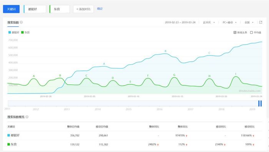Image resolution: width=269 pixels, height=152 pixels.
Task: Click the + 添加对比 button
Action: tap(83, 9)
